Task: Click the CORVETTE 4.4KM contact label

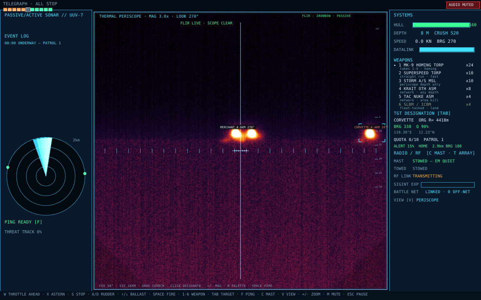Action: (371, 127)
